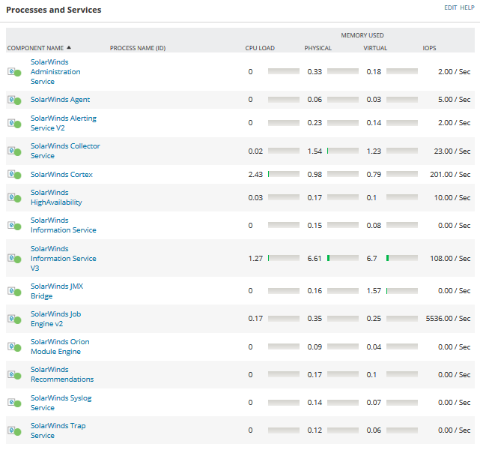Click Processes and Services panel title

point(54,10)
